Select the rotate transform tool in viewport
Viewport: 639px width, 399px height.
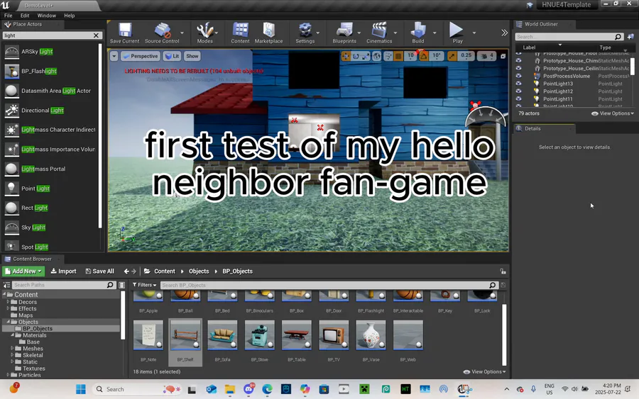(x=356, y=56)
